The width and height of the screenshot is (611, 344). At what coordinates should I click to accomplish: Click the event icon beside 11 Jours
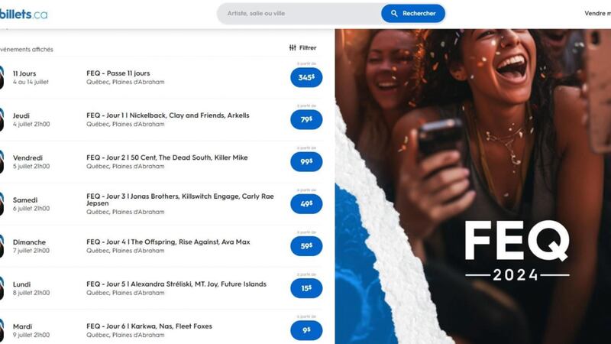(x=2, y=77)
